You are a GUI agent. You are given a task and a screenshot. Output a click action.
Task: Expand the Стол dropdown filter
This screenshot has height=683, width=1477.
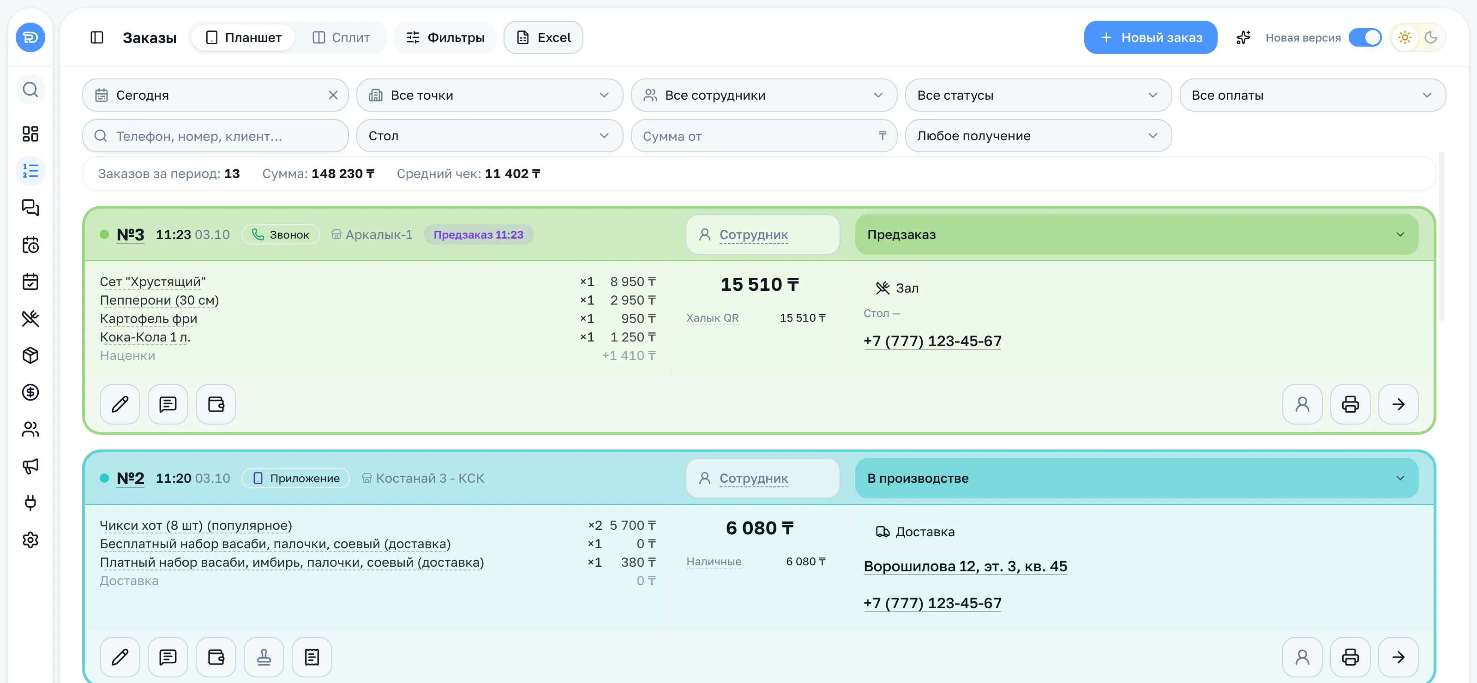pos(490,136)
